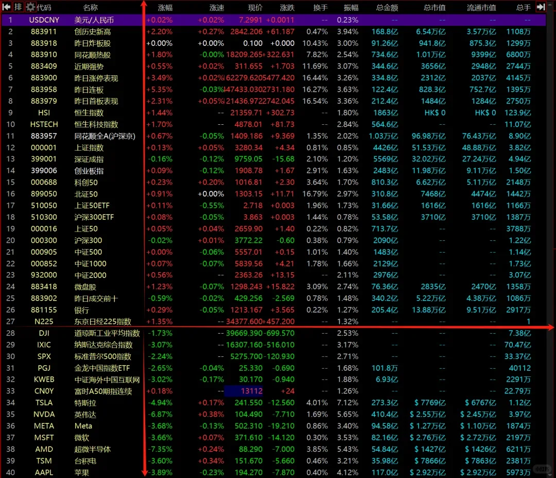556x478 pixels.
Task: Select the 昨日炸板股 row
Action: click(x=274, y=43)
